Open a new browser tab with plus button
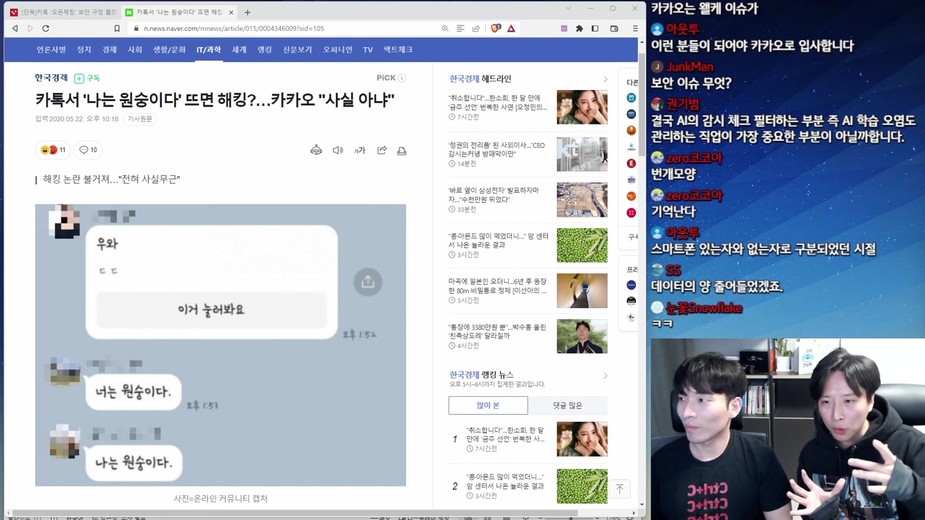The image size is (925, 520). (x=248, y=12)
